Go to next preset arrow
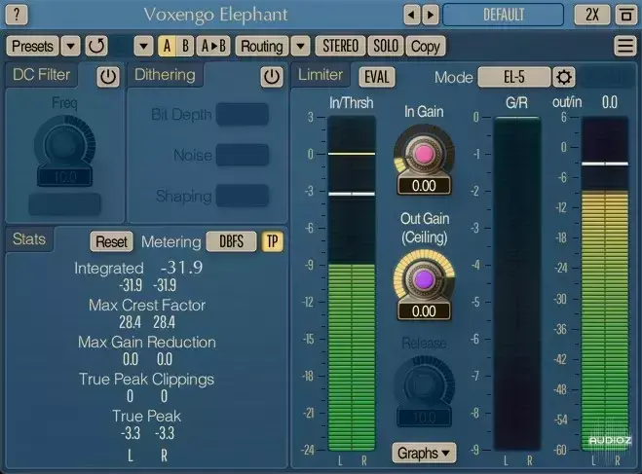 click(x=431, y=16)
